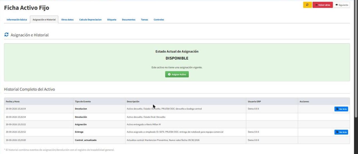Switch to the Etiqueta tab

pos(112,20)
